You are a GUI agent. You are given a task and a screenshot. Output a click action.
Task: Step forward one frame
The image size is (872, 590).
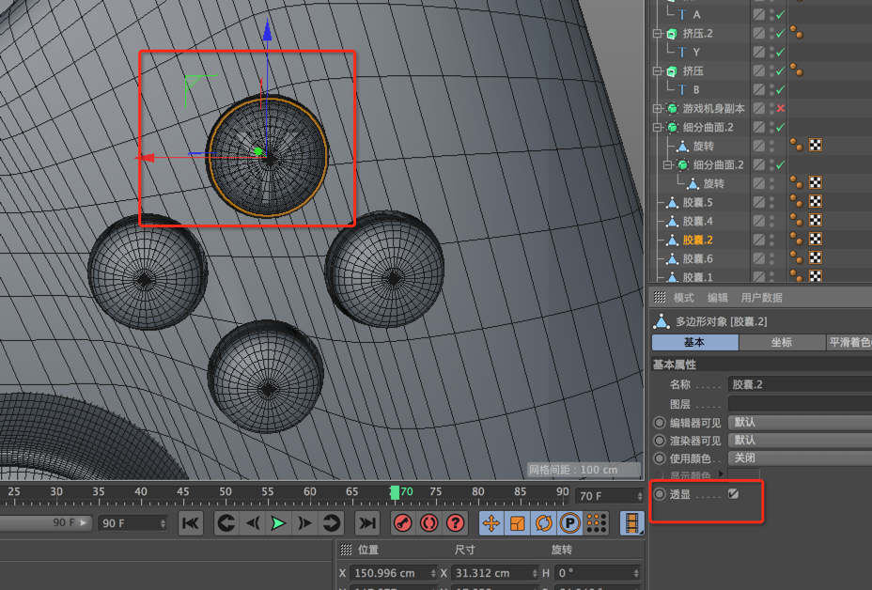pyautogui.click(x=304, y=523)
